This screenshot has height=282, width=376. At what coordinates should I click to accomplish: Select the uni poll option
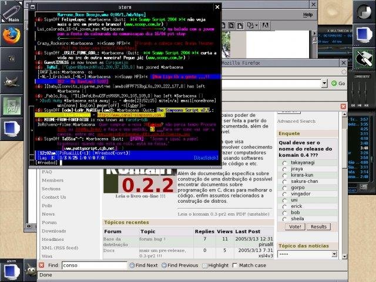[284, 200]
